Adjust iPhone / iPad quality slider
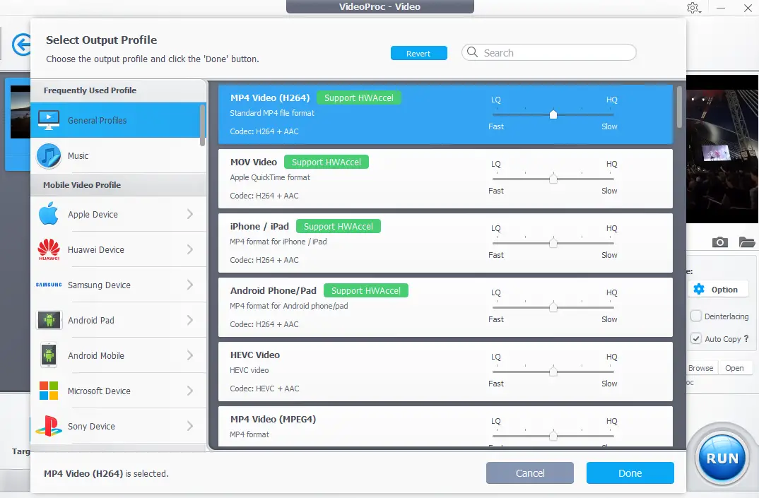 553,244
